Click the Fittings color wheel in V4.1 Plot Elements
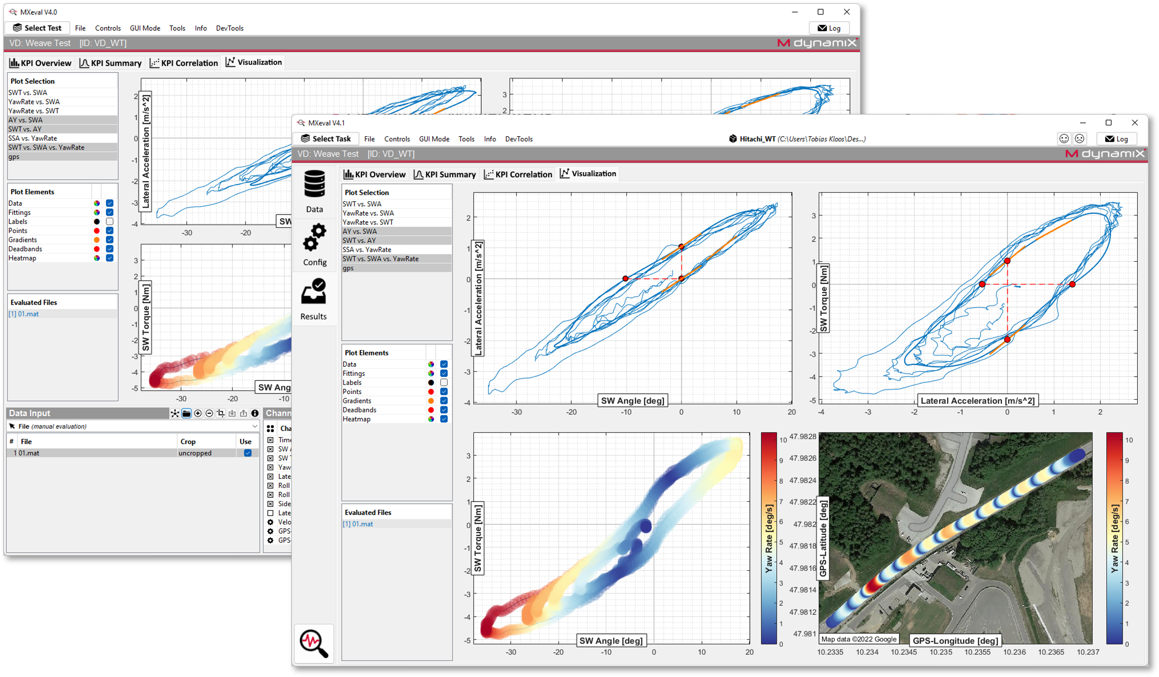Screen dimensions: 1159x677 click(431, 374)
